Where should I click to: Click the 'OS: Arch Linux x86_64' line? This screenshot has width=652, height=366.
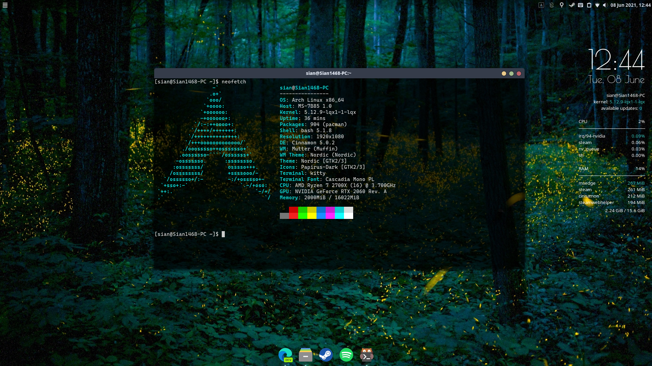(x=312, y=100)
